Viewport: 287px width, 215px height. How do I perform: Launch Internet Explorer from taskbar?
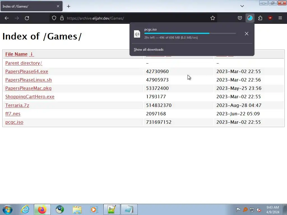click(25, 209)
